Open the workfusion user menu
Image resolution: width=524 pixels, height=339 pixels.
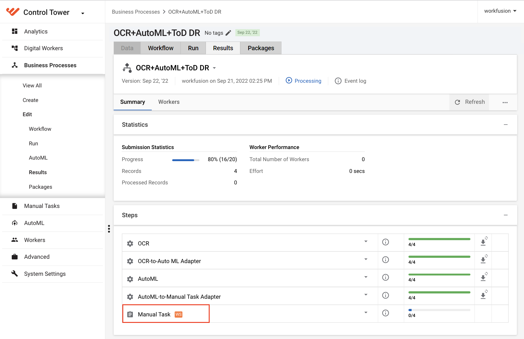pyautogui.click(x=500, y=11)
